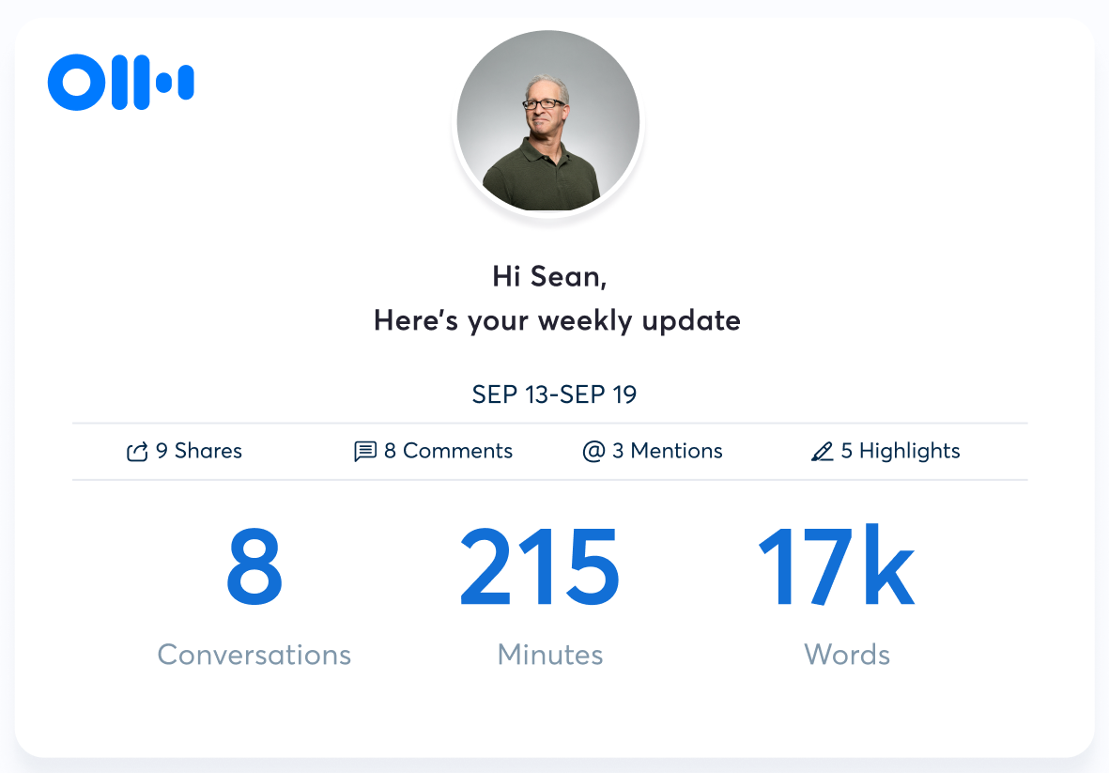Click the SEP 13-SEP 19 date range
The width and height of the screenshot is (1109, 773).
[554, 394]
